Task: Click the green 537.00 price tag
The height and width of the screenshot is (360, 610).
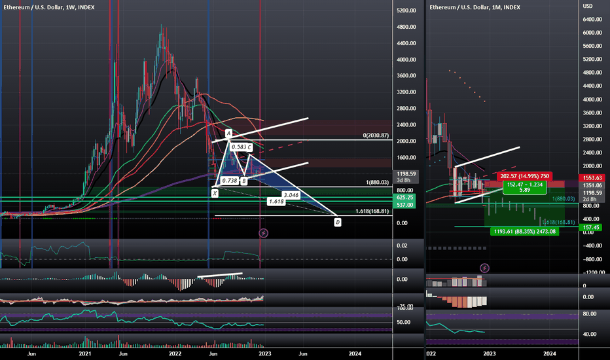Action: [x=404, y=205]
